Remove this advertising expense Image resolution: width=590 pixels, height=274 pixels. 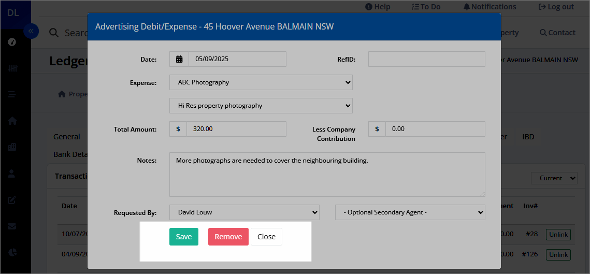click(x=228, y=237)
